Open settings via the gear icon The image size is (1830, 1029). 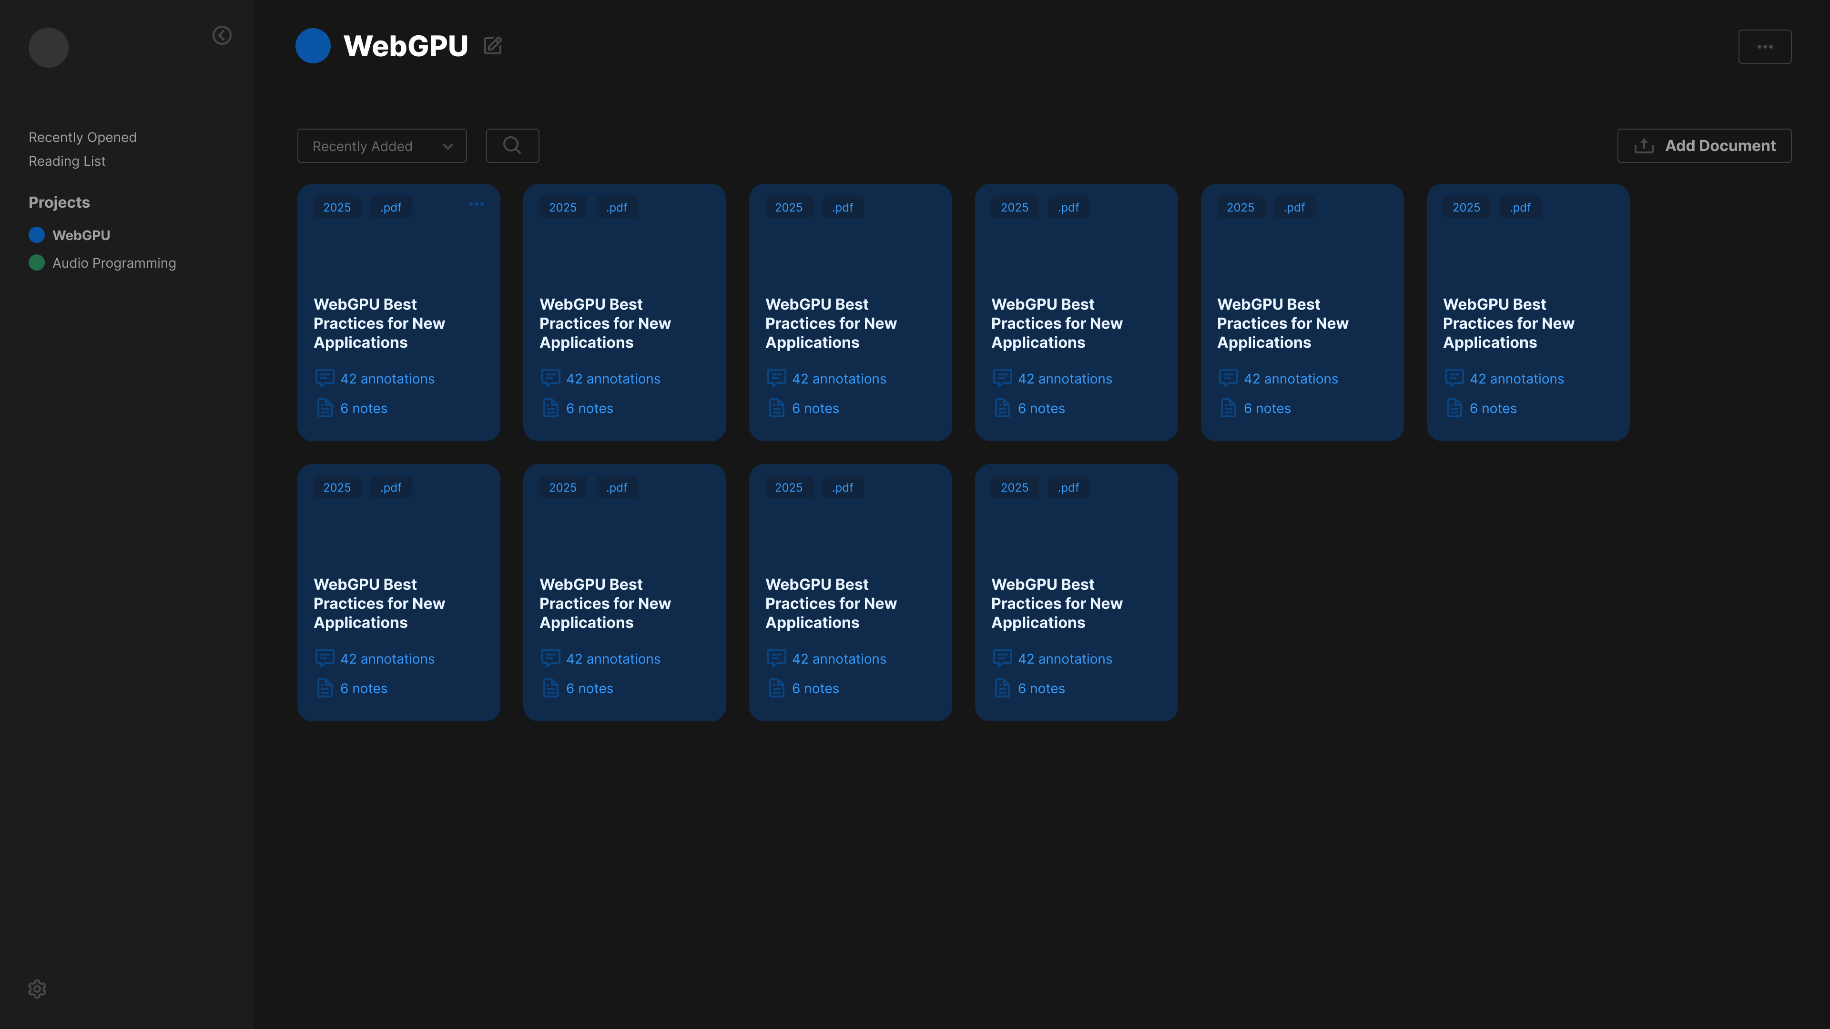[37, 989]
